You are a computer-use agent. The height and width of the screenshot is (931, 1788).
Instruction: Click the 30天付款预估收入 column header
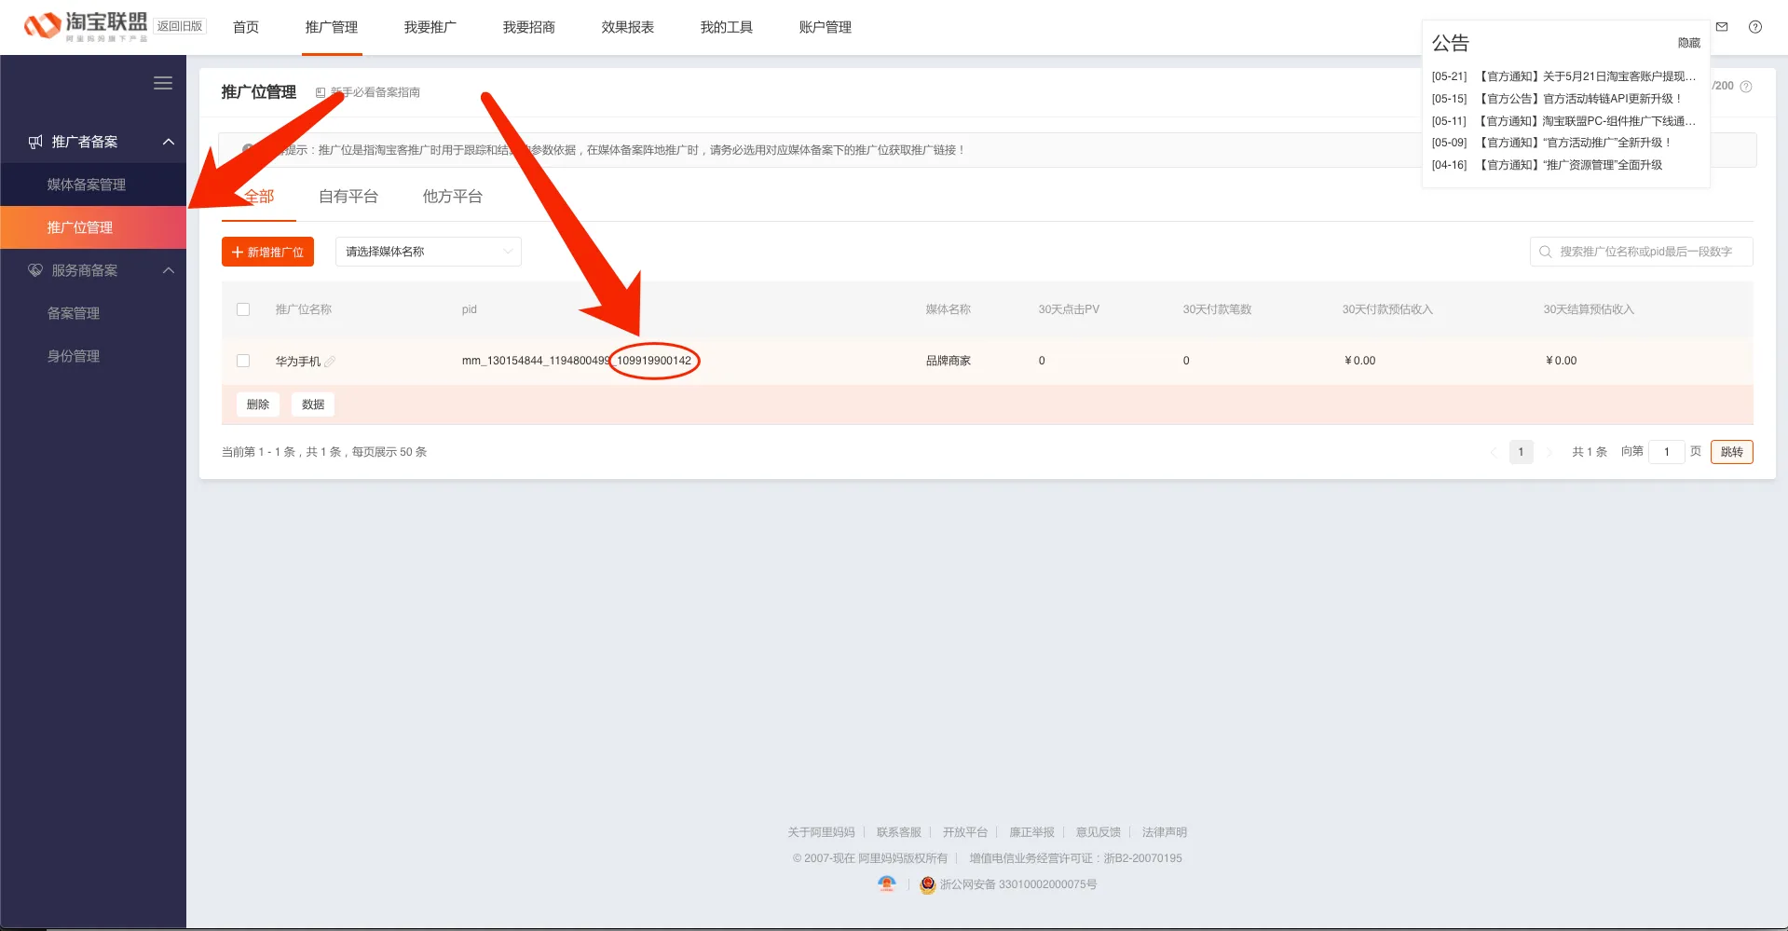click(x=1387, y=309)
